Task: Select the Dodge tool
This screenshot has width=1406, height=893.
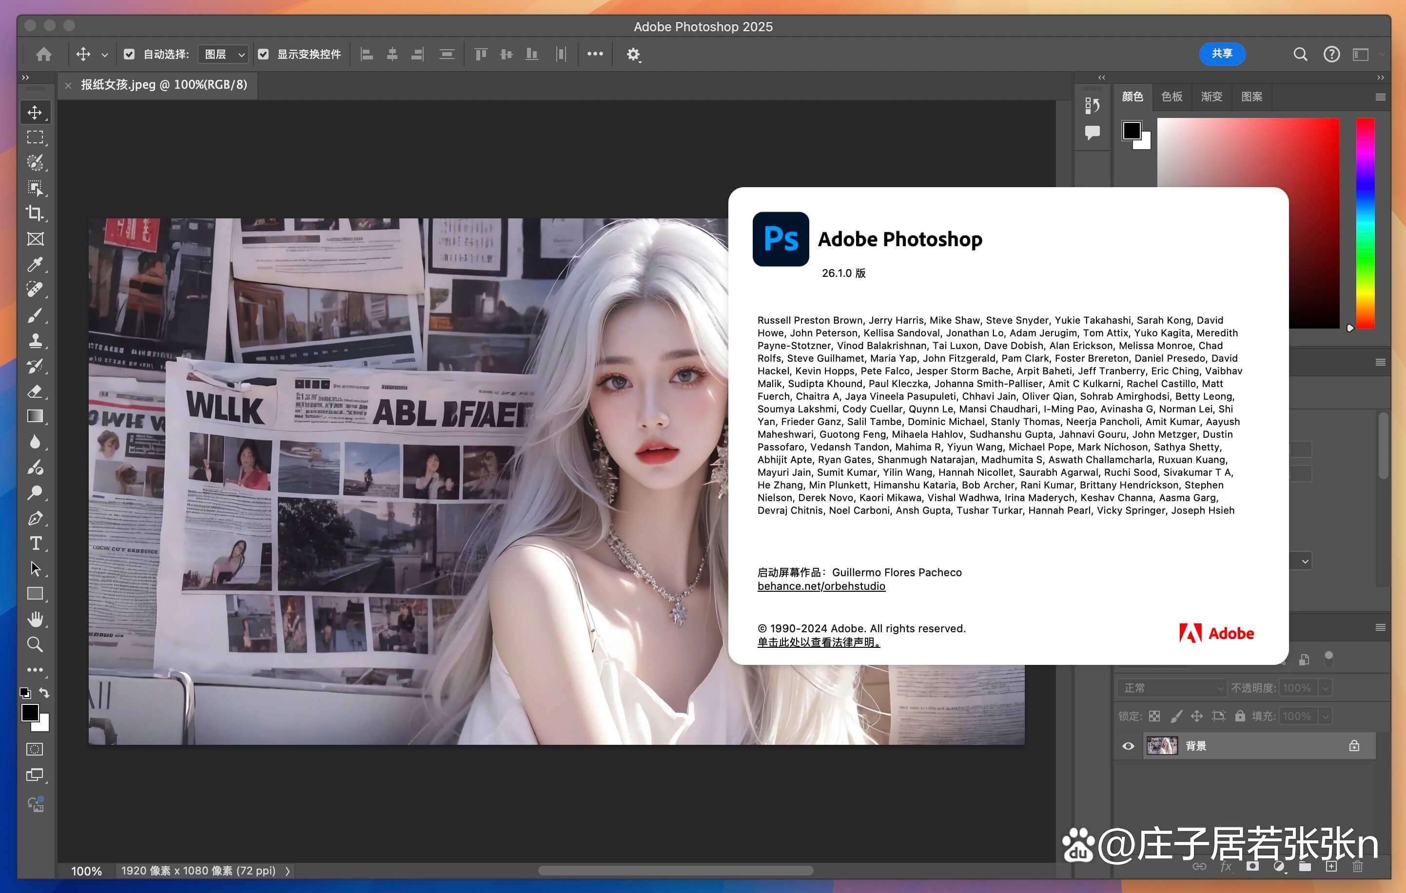Action: tap(35, 493)
